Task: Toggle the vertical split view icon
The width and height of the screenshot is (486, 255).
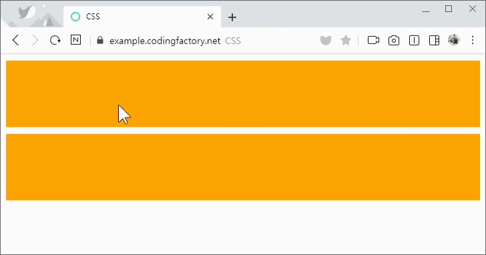Action: 414,40
